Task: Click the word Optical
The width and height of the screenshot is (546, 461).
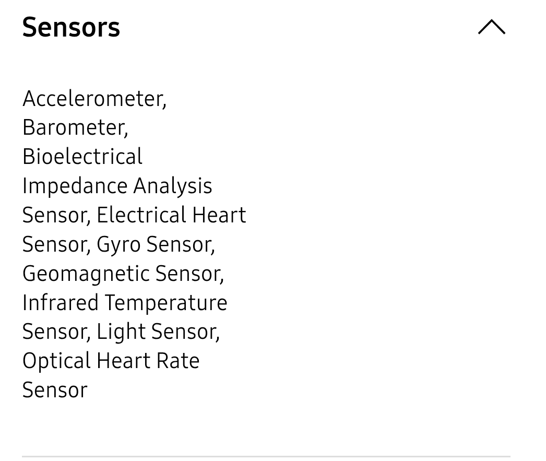Action: (56, 361)
